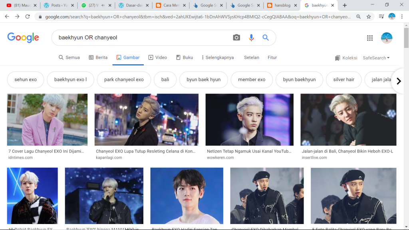
Task: Open the pink suit image from idntimes.com
Action: 47,120
